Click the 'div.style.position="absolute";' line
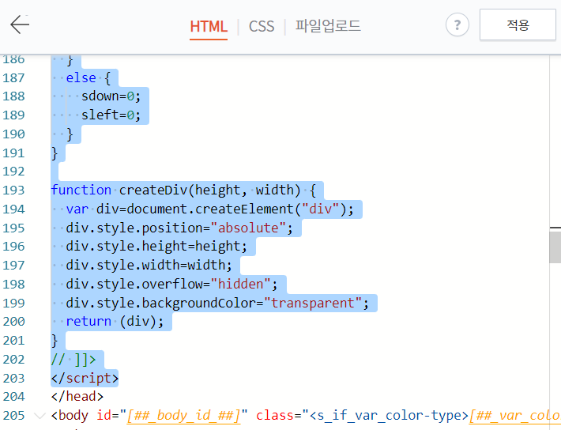561x430 pixels. click(x=179, y=228)
